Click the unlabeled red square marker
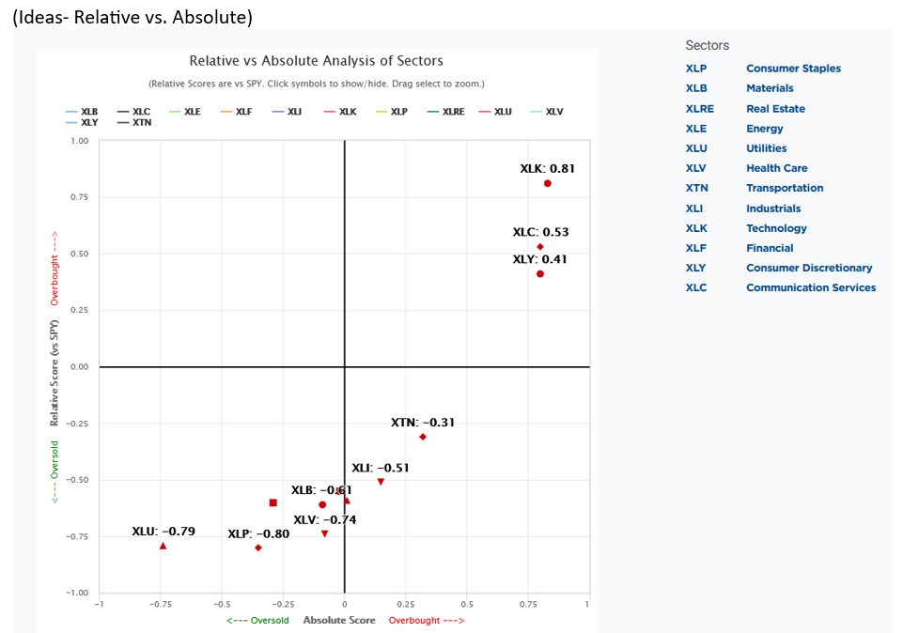The width and height of the screenshot is (903, 633). (x=273, y=502)
